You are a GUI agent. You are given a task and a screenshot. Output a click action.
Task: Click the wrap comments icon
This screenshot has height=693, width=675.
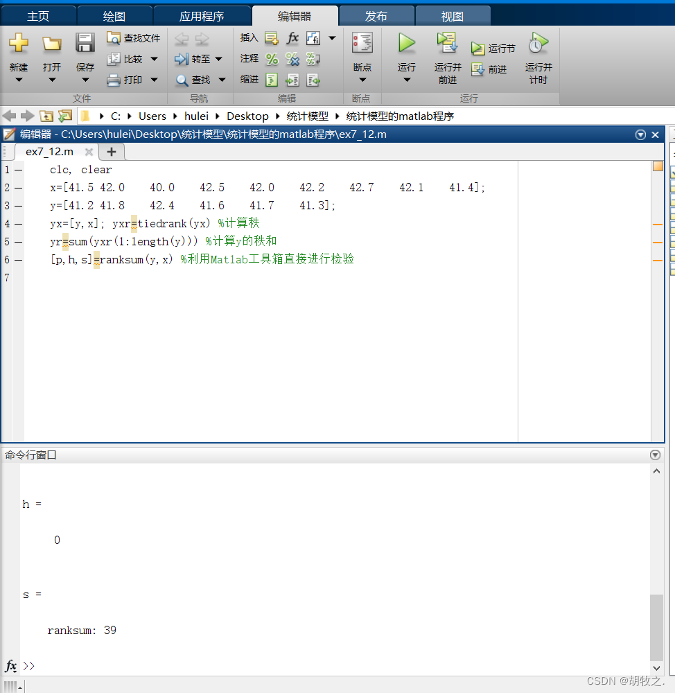[x=313, y=59]
